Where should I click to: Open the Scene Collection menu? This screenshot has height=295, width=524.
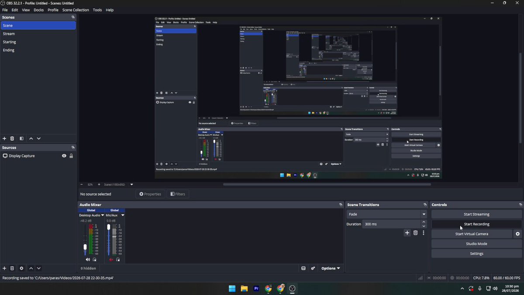(76, 10)
